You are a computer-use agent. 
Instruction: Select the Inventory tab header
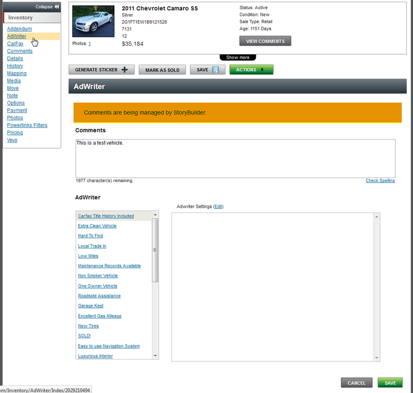click(32, 18)
